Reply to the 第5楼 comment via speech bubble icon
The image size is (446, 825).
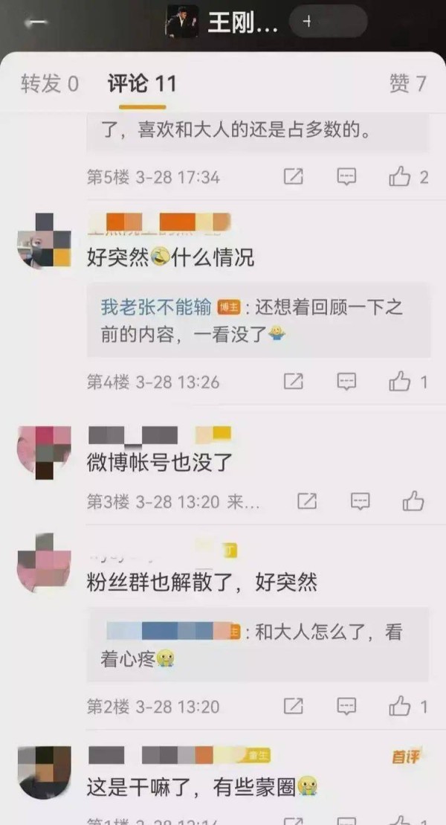[346, 177]
